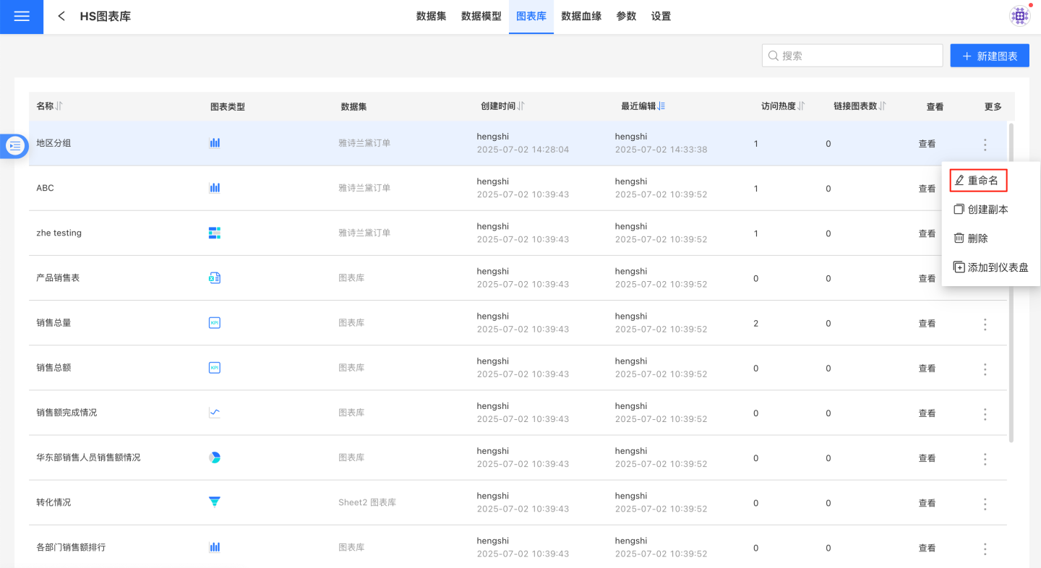Toggle sort by 访问热度 column
The height and width of the screenshot is (568, 1041).
pos(801,106)
